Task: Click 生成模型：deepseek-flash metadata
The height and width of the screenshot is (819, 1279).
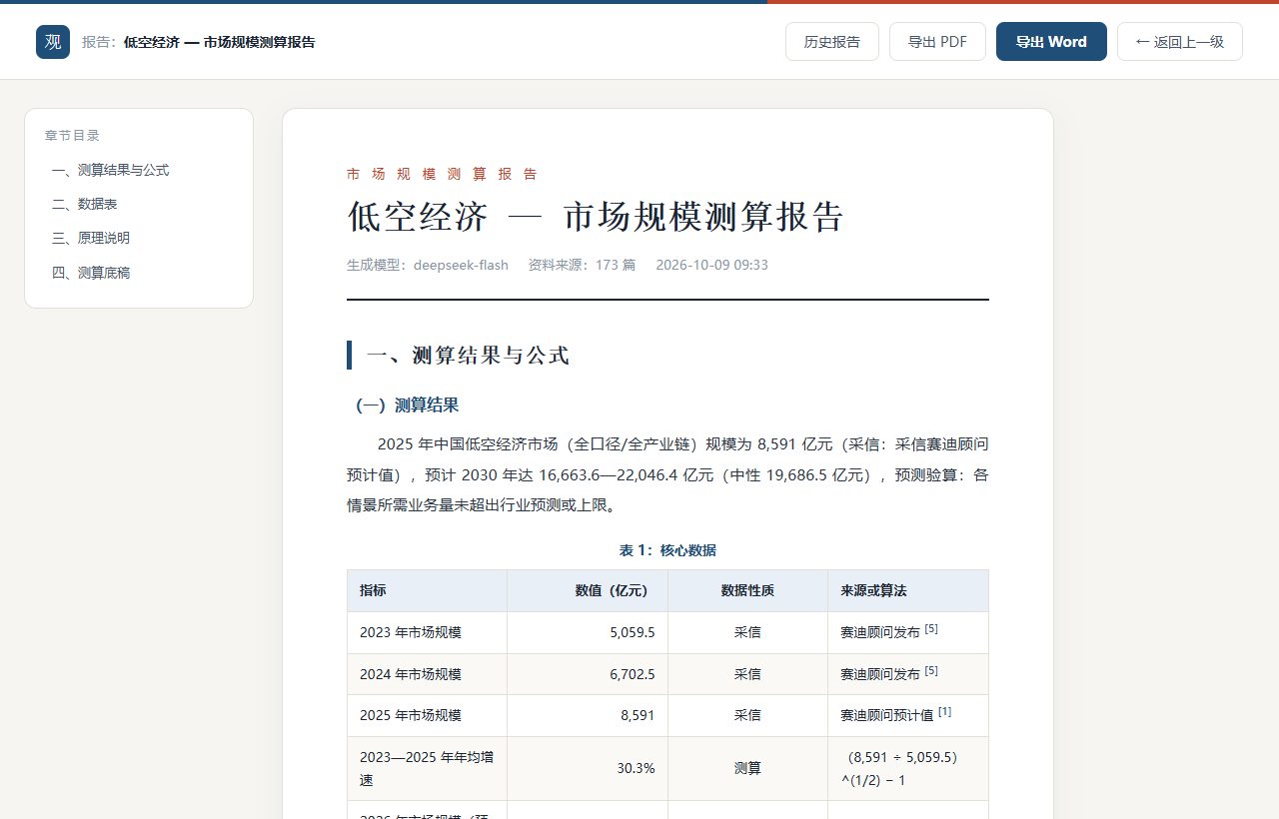Action: (x=428, y=265)
